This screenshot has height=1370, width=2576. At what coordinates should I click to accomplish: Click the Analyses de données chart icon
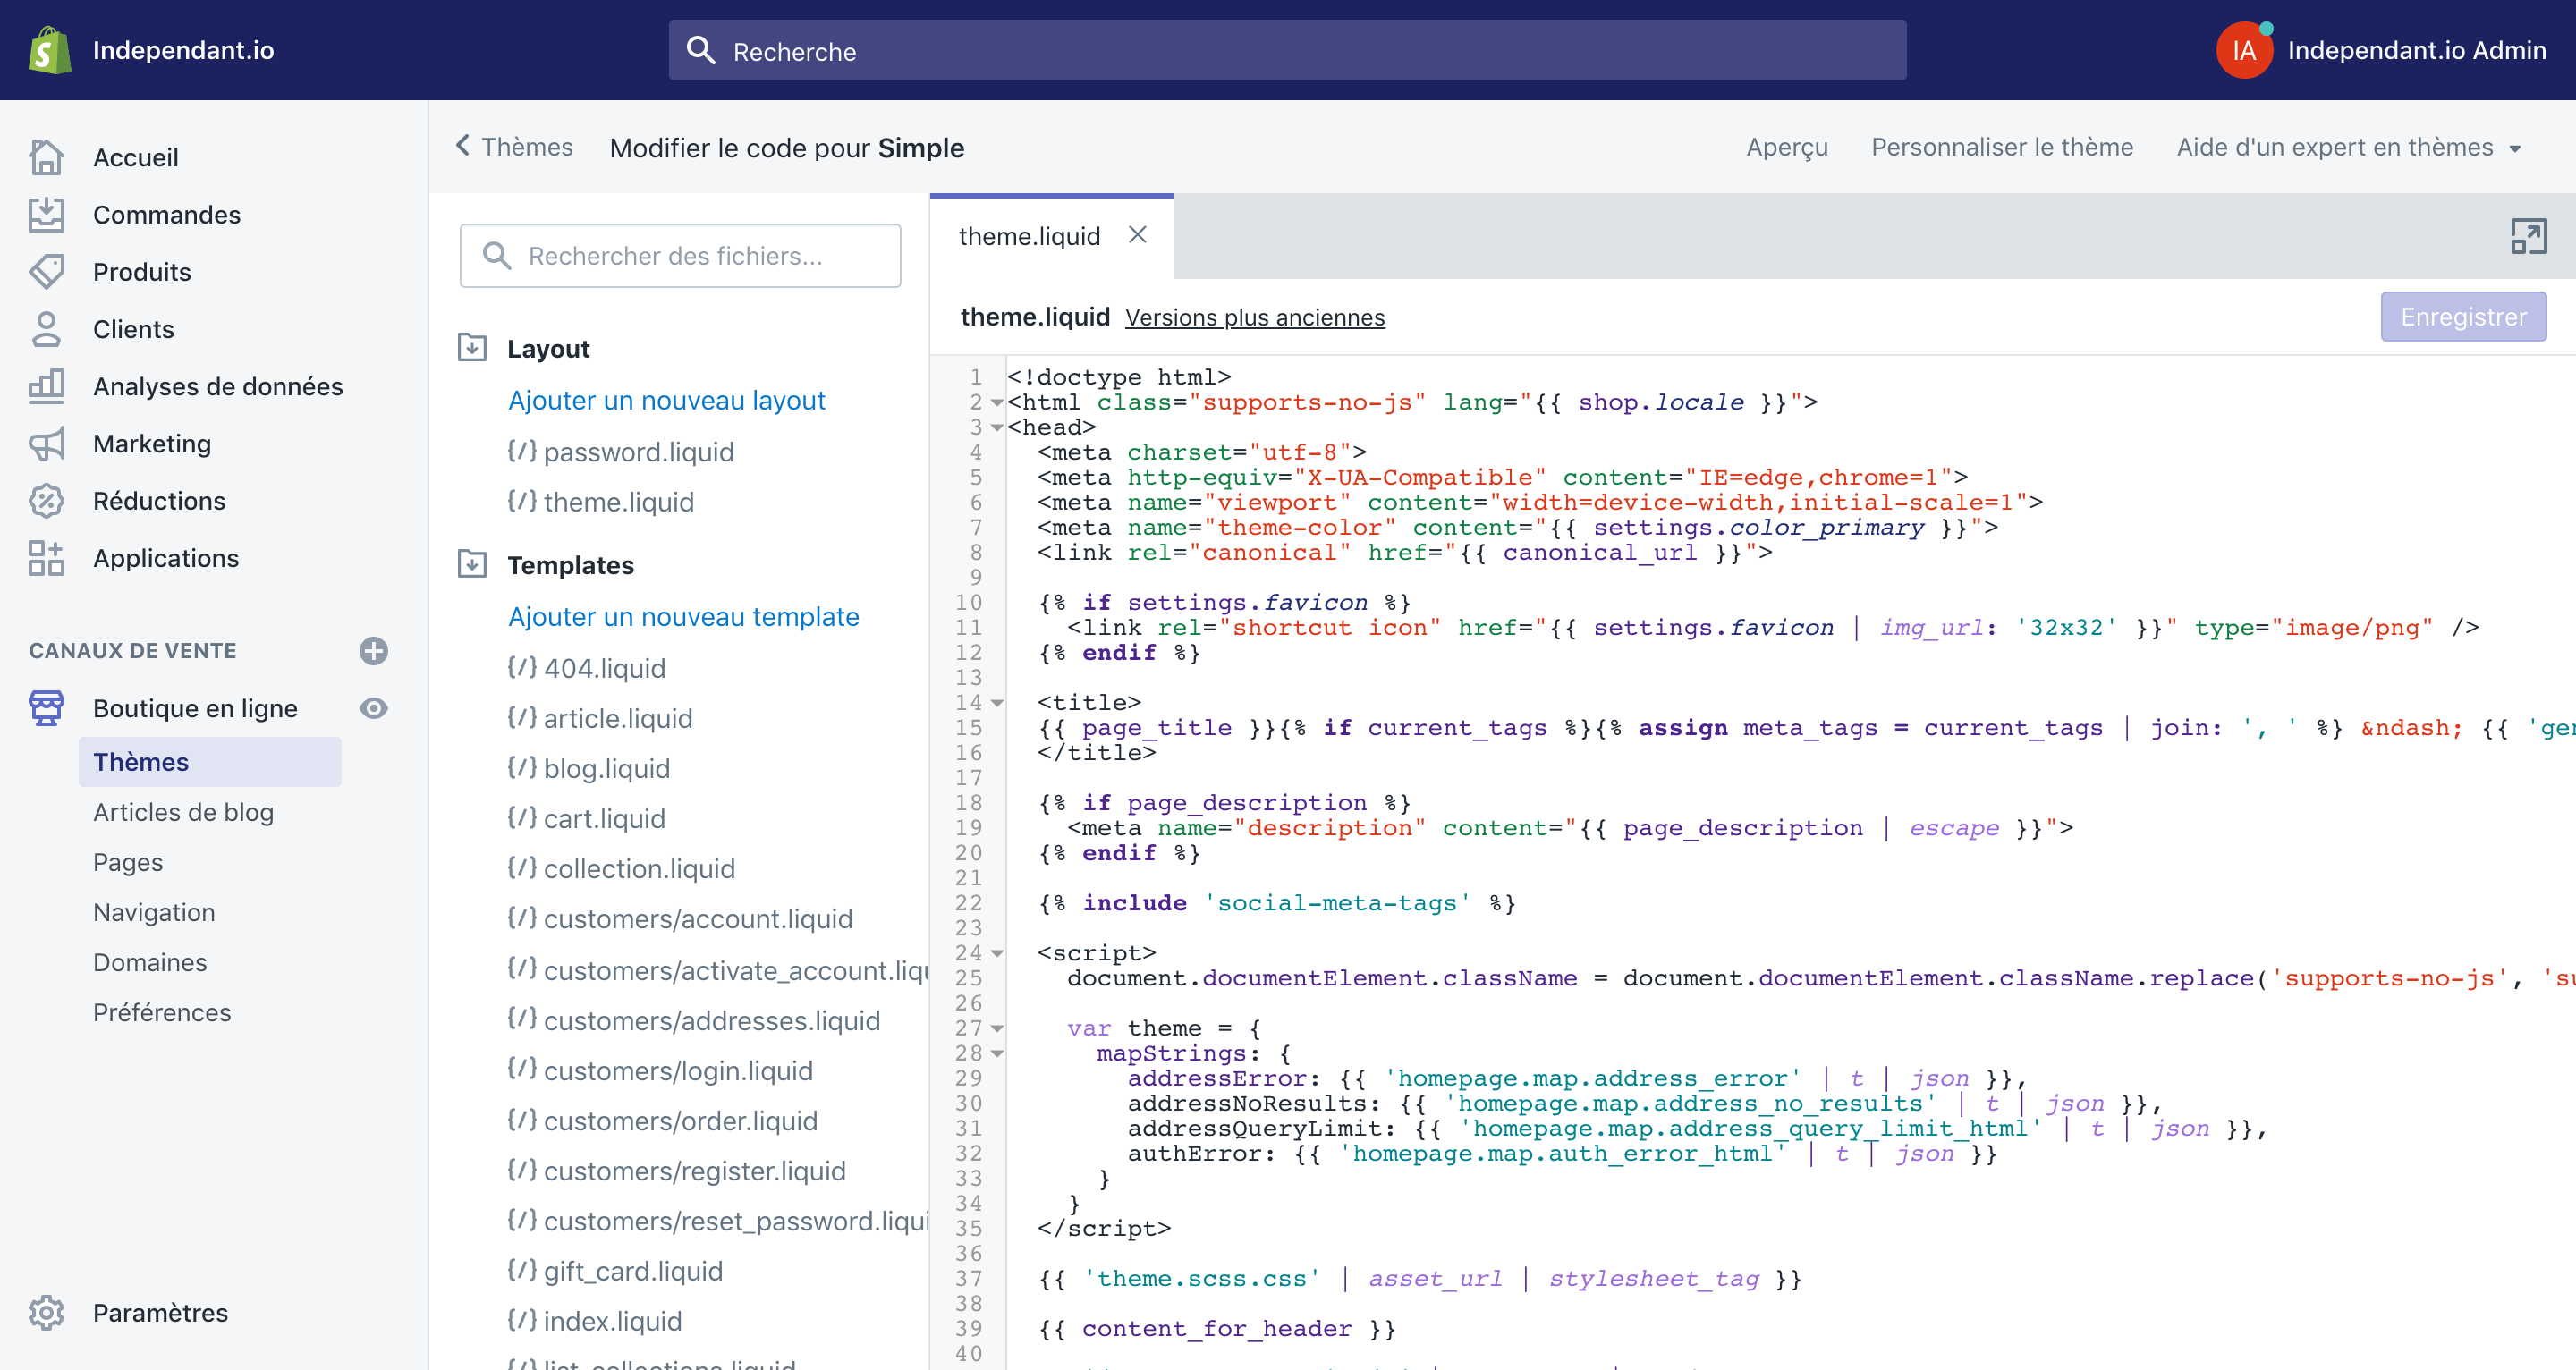click(x=46, y=386)
